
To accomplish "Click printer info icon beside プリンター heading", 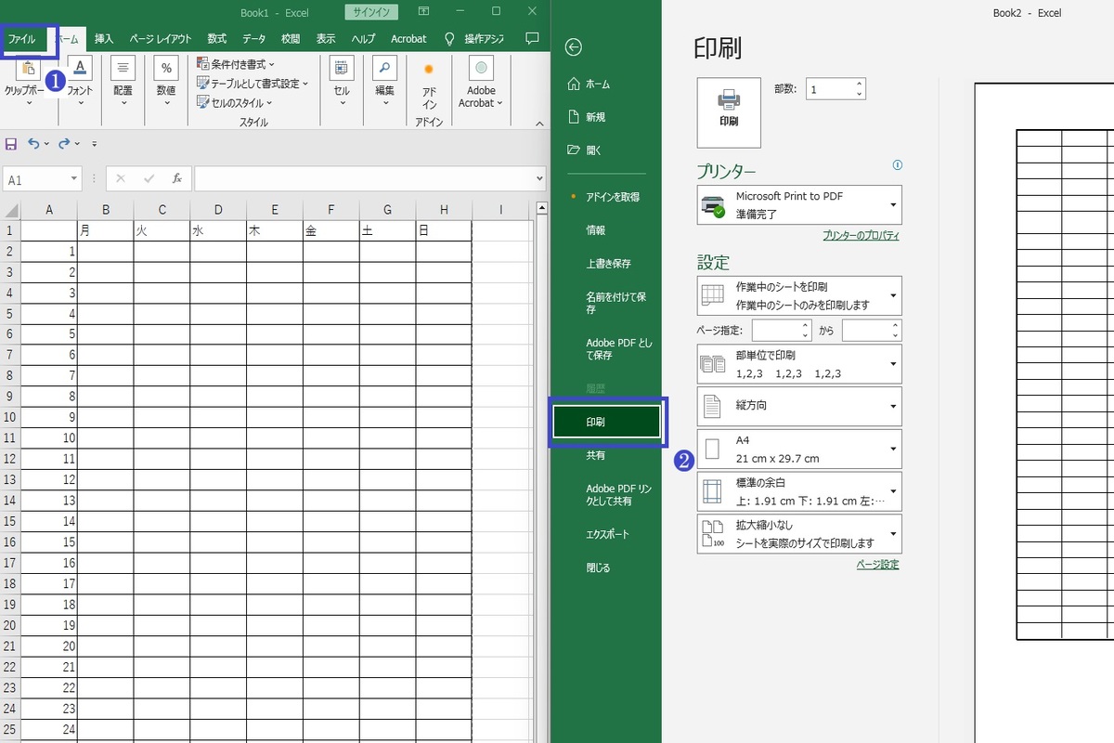I will (897, 165).
